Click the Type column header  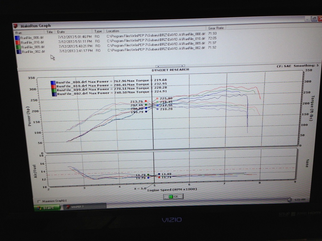98,31
